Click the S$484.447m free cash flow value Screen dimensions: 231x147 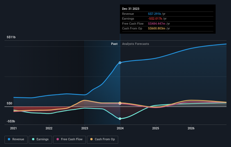click(157, 24)
